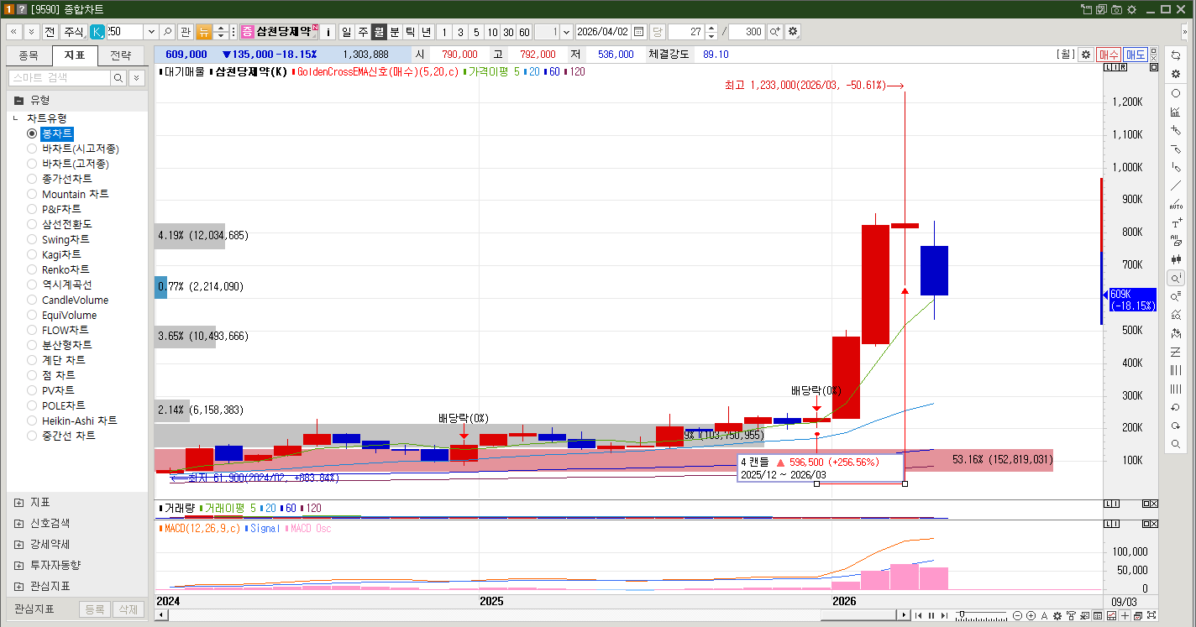Expand the 투자자동향 section
1196x627 pixels.
(18, 565)
